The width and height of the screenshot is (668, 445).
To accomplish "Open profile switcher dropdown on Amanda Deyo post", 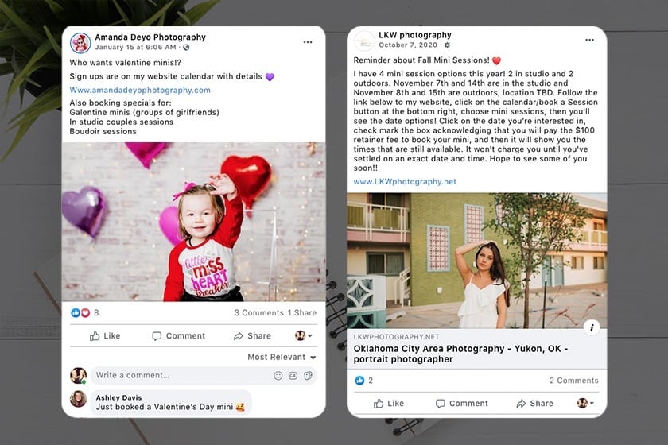I will click(303, 335).
